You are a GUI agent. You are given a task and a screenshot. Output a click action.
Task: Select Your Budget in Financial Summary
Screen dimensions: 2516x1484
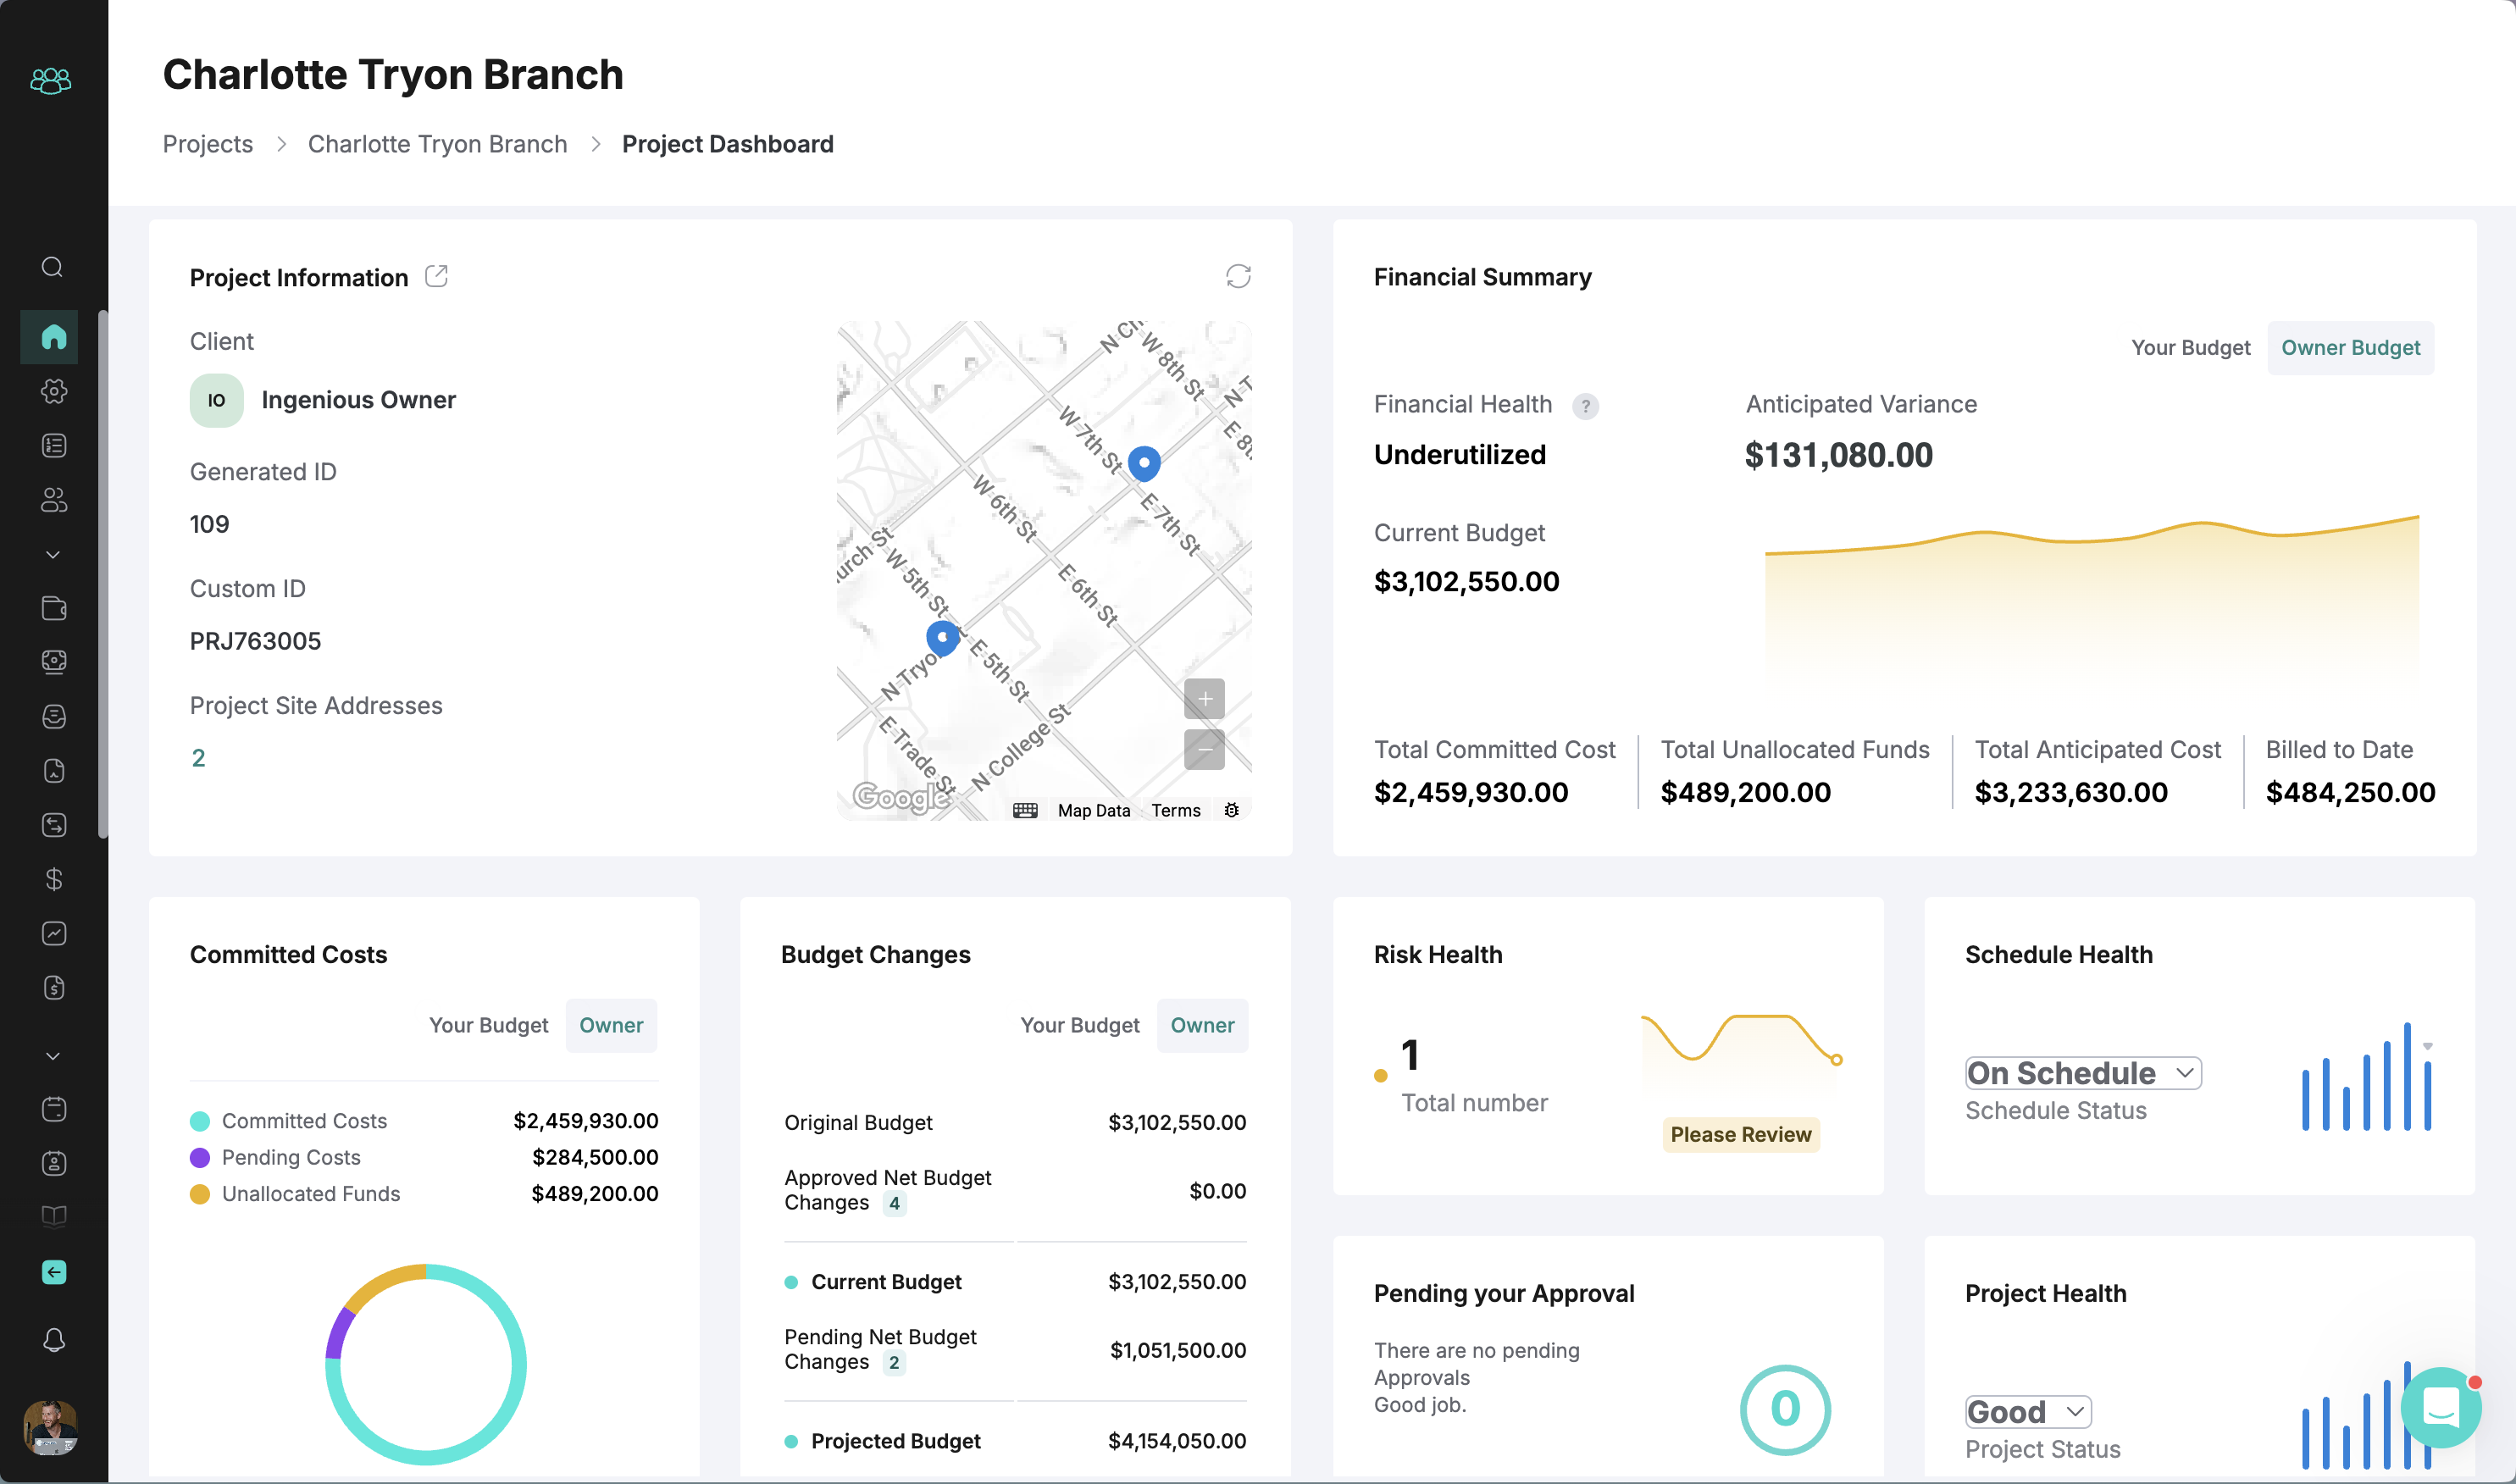point(2190,348)
